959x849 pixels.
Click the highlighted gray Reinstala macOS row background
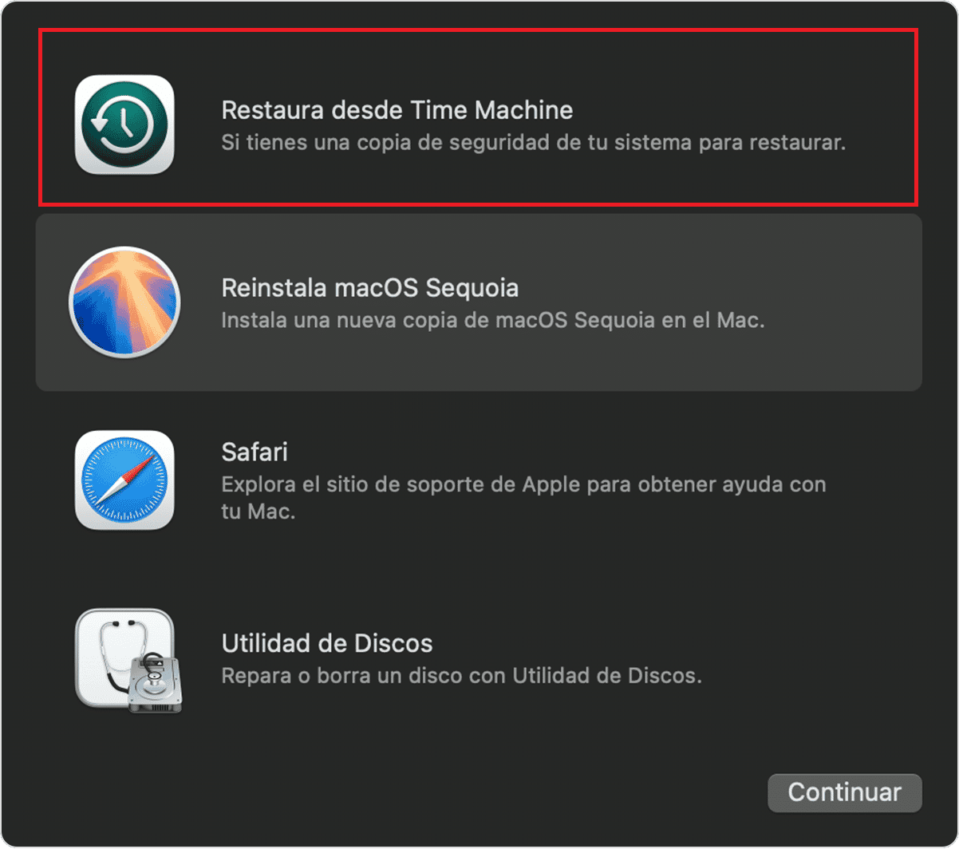coord(479,302)
